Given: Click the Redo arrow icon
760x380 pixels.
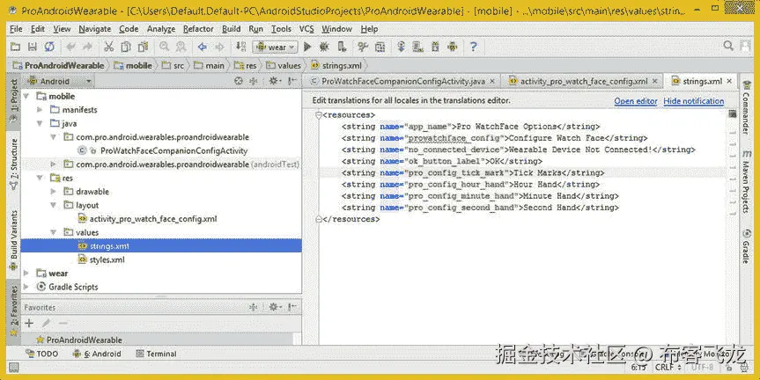Looking at the screenshot, I should click(x=87, y=47).
